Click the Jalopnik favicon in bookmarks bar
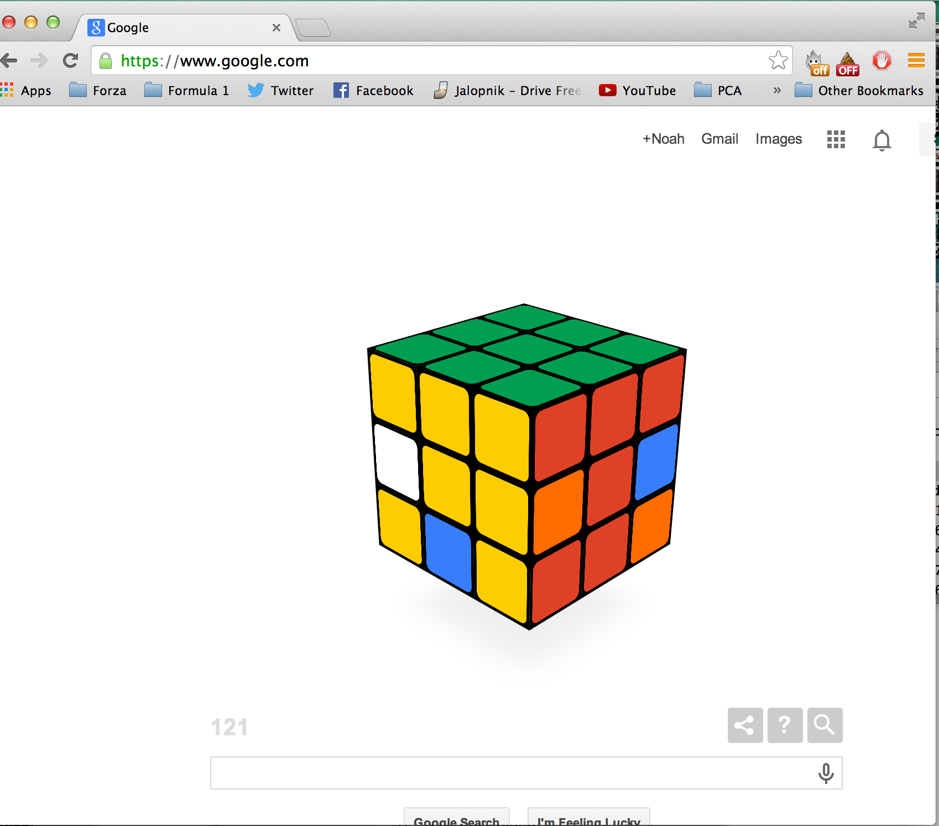This screenshot has height=826, width=939. tap(441, 90)
